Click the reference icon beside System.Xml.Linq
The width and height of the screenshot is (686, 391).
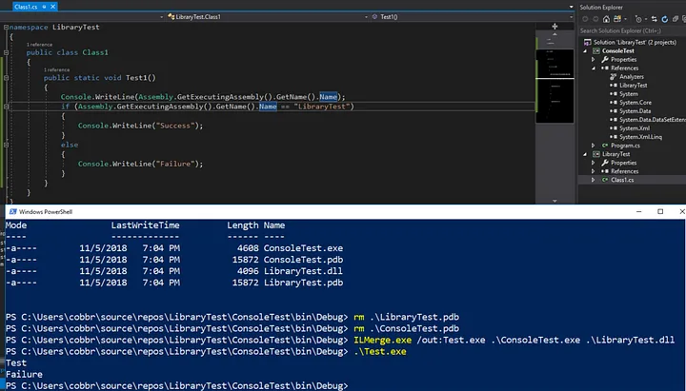(x=614, y=137)
